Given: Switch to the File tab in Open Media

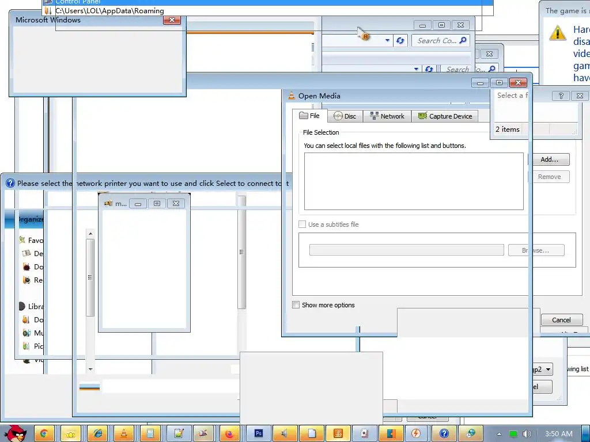Looking at the screenshot, I should pyautogui.click(x=309, y=116).
